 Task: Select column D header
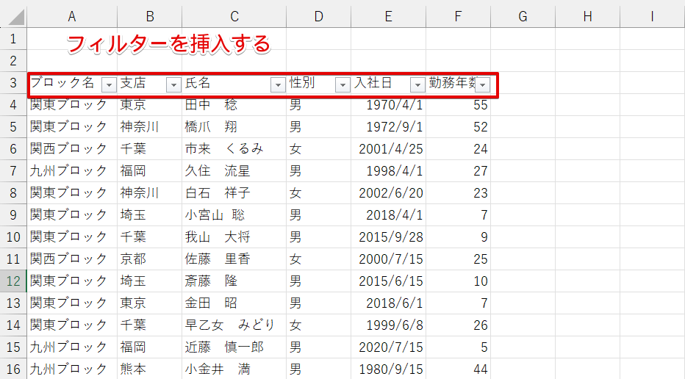[318, 17]
